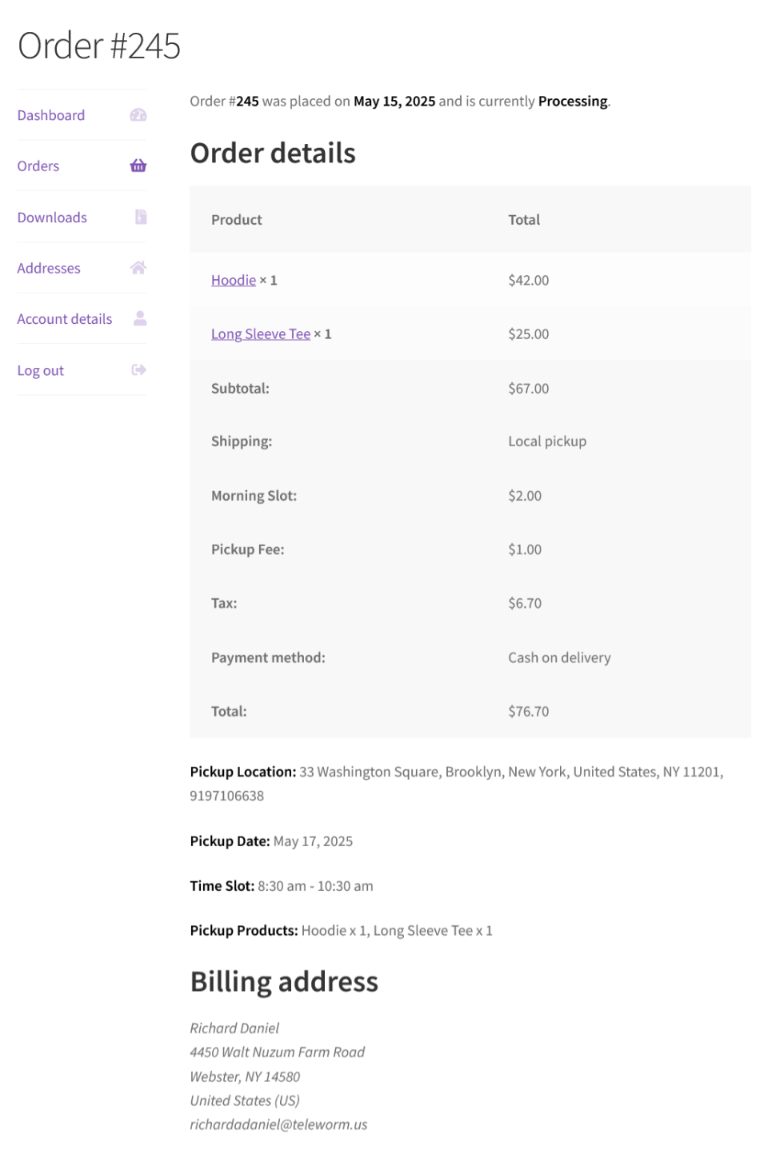Image resolution: width=784 pixels, height=1170 pixels.
Task: Click the Downloads file icon
Action: click(x=141, y=217)
